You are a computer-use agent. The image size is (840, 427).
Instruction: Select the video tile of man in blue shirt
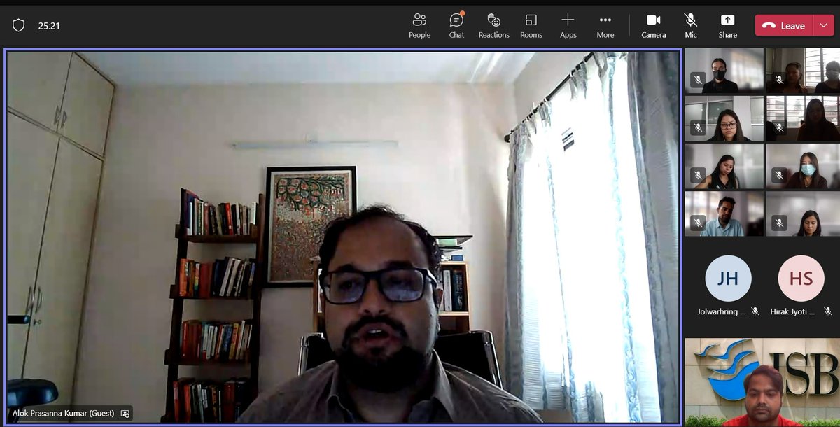tap(724, 213)
